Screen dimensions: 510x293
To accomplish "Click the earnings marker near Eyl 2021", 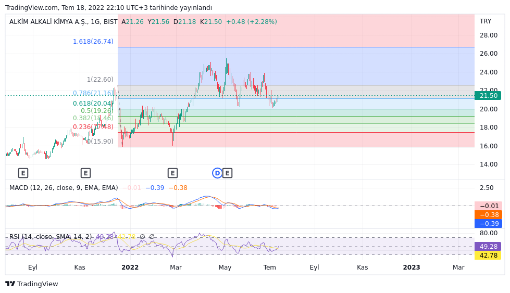I will click(23, 173).
